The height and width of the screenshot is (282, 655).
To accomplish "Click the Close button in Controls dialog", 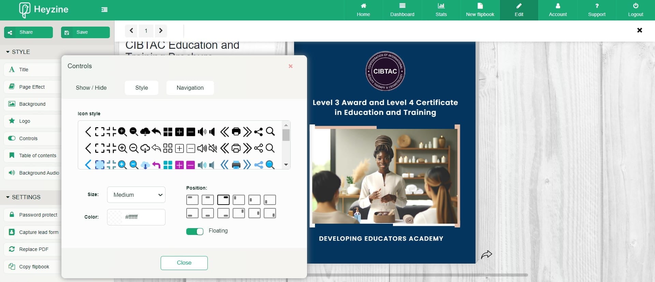I will coord(184,263).
